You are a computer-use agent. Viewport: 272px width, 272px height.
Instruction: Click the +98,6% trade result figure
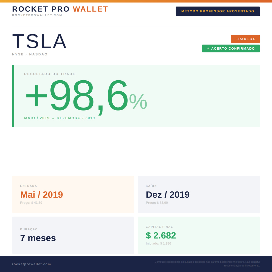pyautogui.click(x=86, y=96)
